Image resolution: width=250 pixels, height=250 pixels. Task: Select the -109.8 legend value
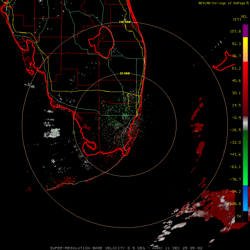point(234,204)
